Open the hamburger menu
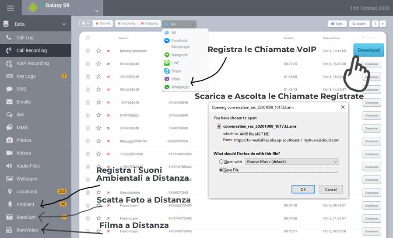Image resolution: width=393 pixels, height=238 pixels. click(10, 8)
